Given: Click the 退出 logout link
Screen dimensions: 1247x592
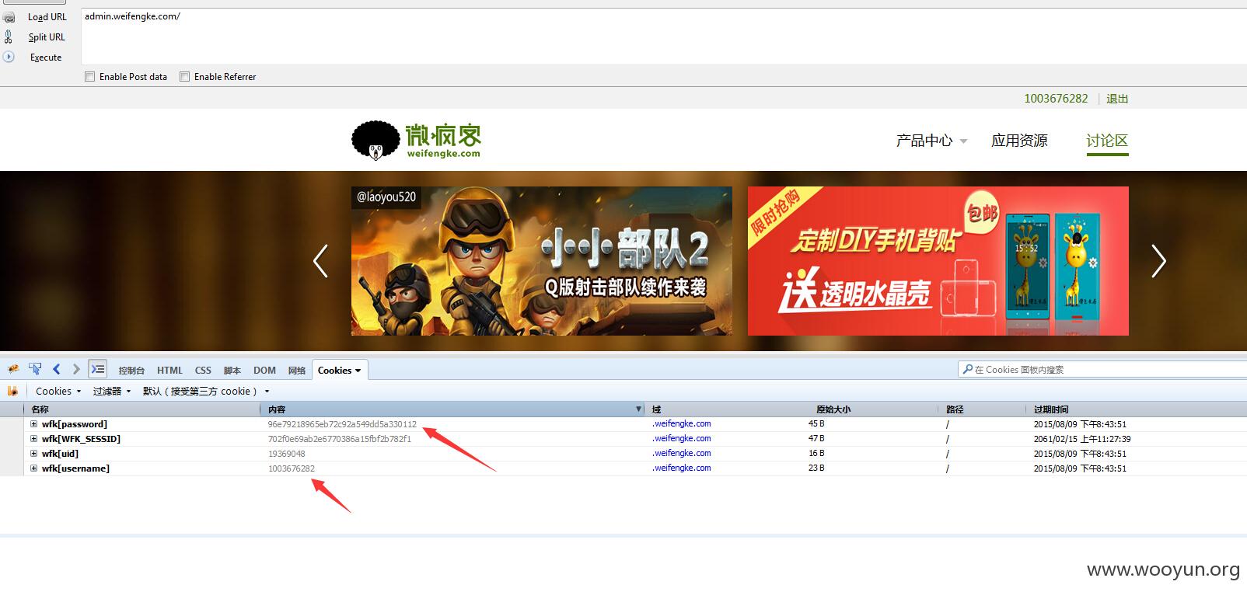Looking at the screenshot, I should point(1117,99).
